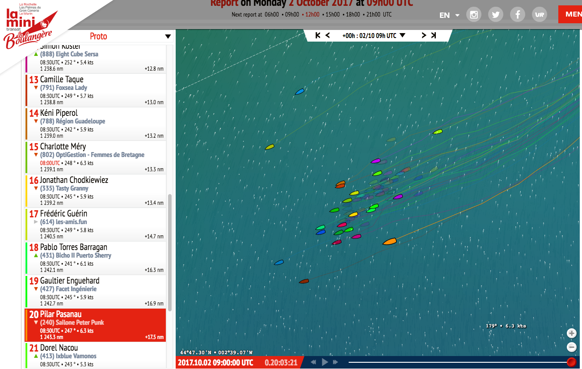This screenshot has width=582, height=369.
Task: Open the Twitter page icon
Action: tap(496, 14)
